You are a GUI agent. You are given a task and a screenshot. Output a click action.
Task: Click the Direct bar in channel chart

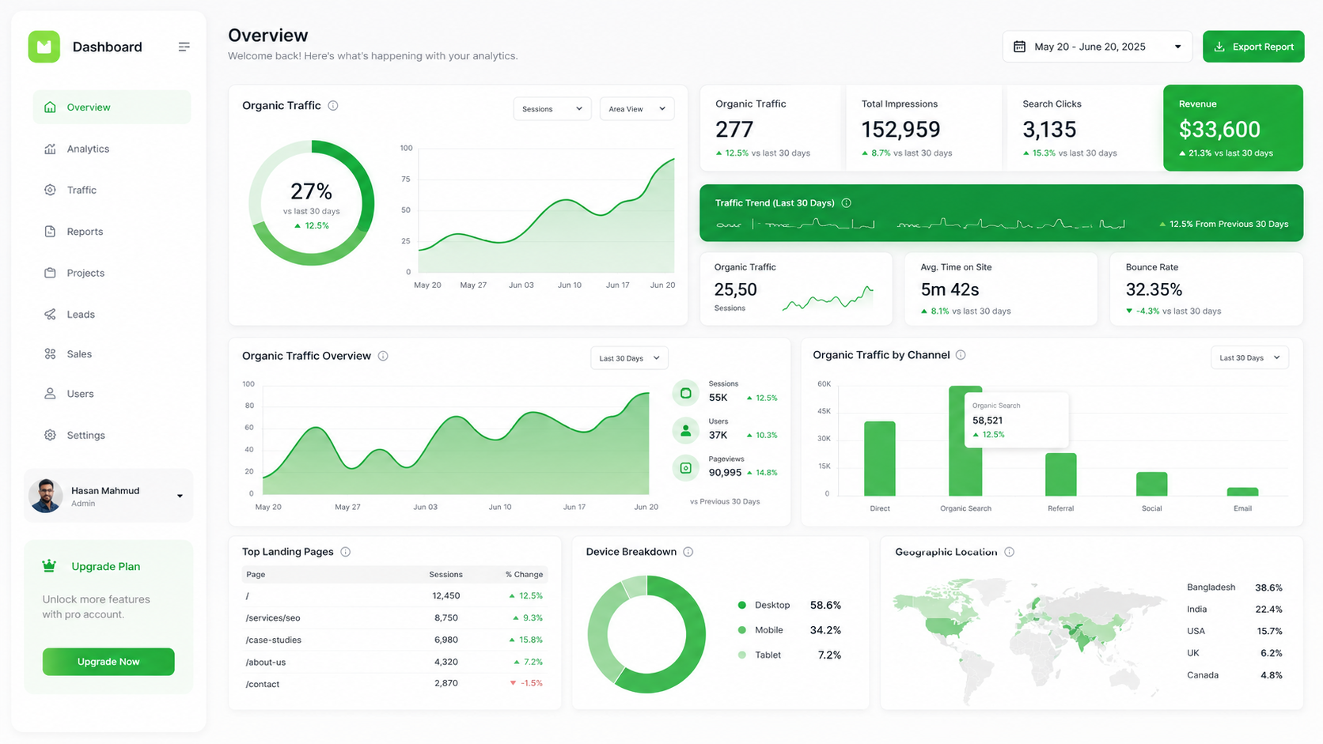click(880, 459)
